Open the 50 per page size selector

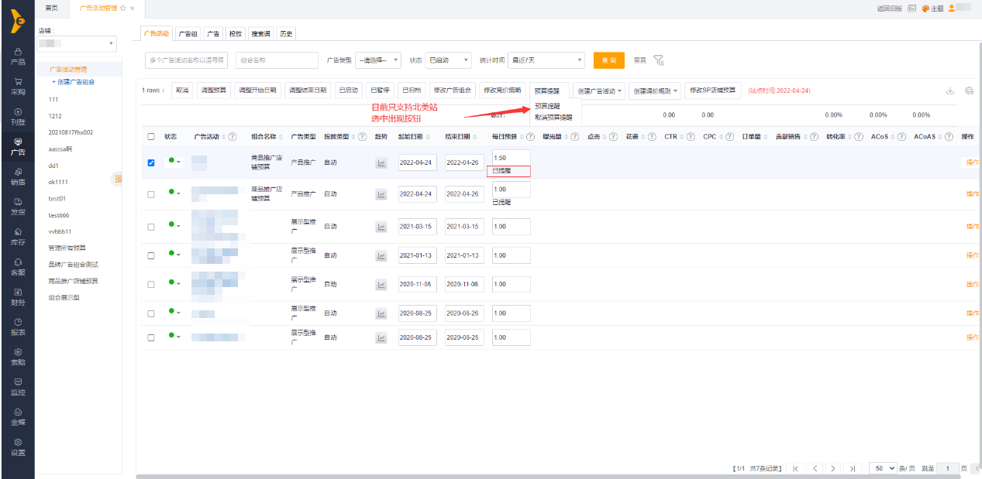[x=883, y=468]
